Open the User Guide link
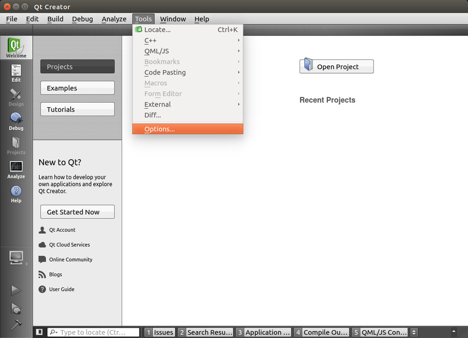Viewport: 468px width, 338px height. pos(61,289)
